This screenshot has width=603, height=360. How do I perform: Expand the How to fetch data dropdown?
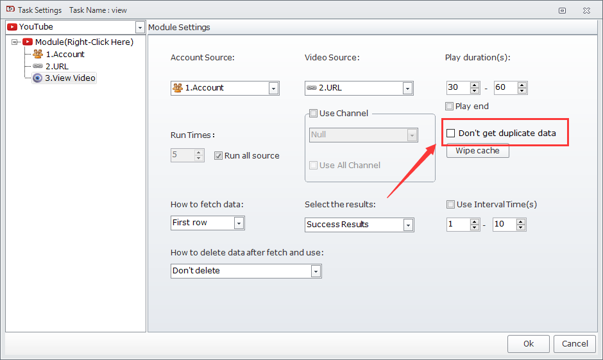[239, 223]
